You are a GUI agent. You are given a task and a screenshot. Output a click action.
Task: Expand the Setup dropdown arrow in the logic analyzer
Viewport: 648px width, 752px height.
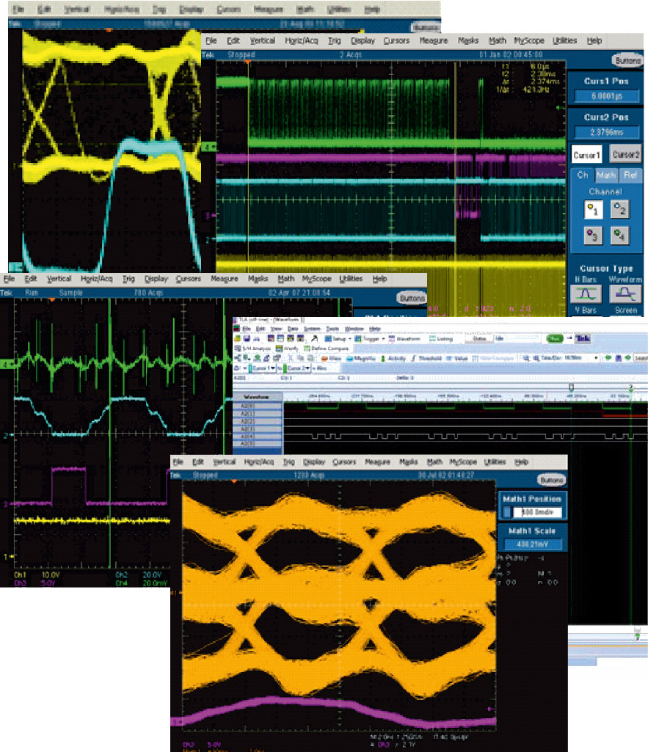349,339
